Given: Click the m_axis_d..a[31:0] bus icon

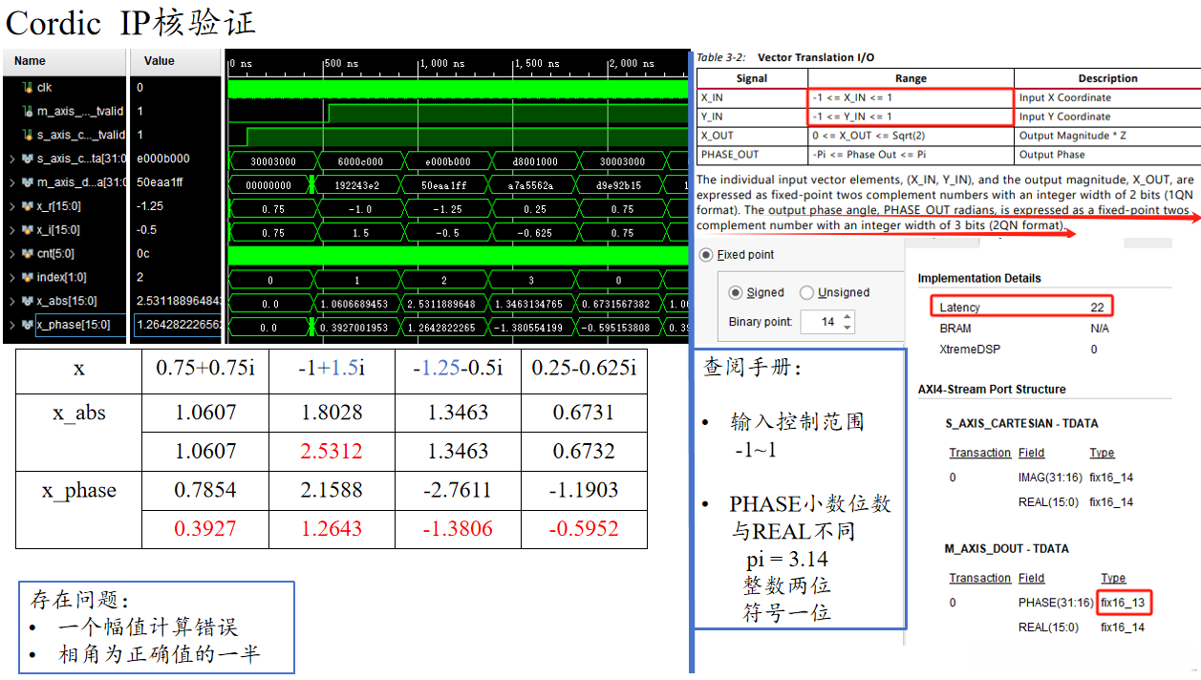Looking at the screenshot, I should (x=26, y=182).
